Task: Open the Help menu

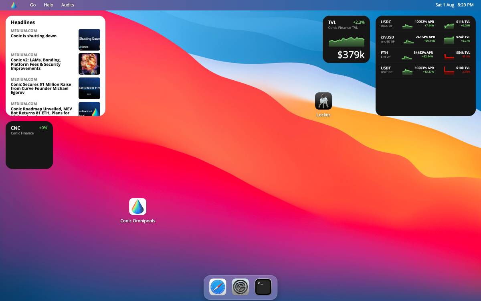Action: (x=49, y=5)
